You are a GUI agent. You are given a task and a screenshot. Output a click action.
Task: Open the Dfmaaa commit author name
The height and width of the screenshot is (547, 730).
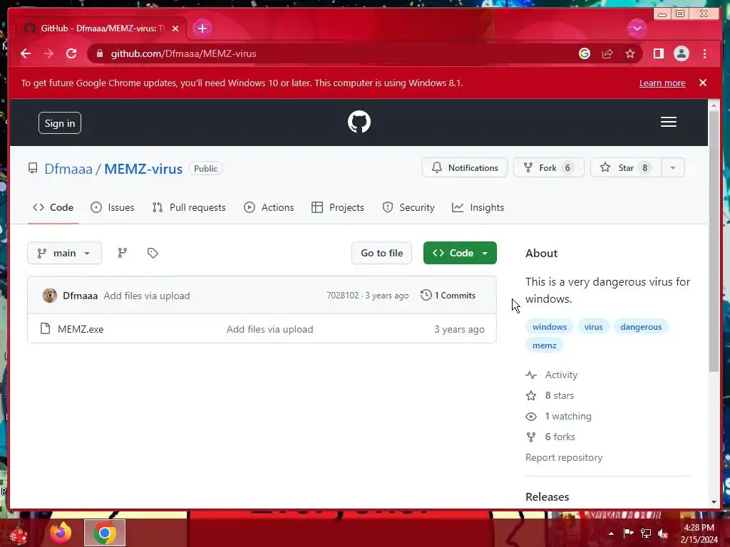(80, 296)
